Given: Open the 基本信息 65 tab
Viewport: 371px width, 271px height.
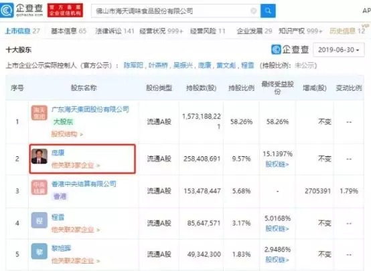Looking at the screenshot, I should click(x=68, y=31).
